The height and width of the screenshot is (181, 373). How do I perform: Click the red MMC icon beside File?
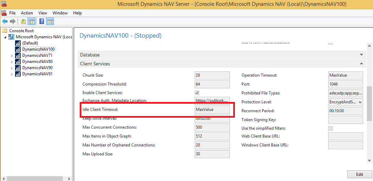click(x=3, y=13)
